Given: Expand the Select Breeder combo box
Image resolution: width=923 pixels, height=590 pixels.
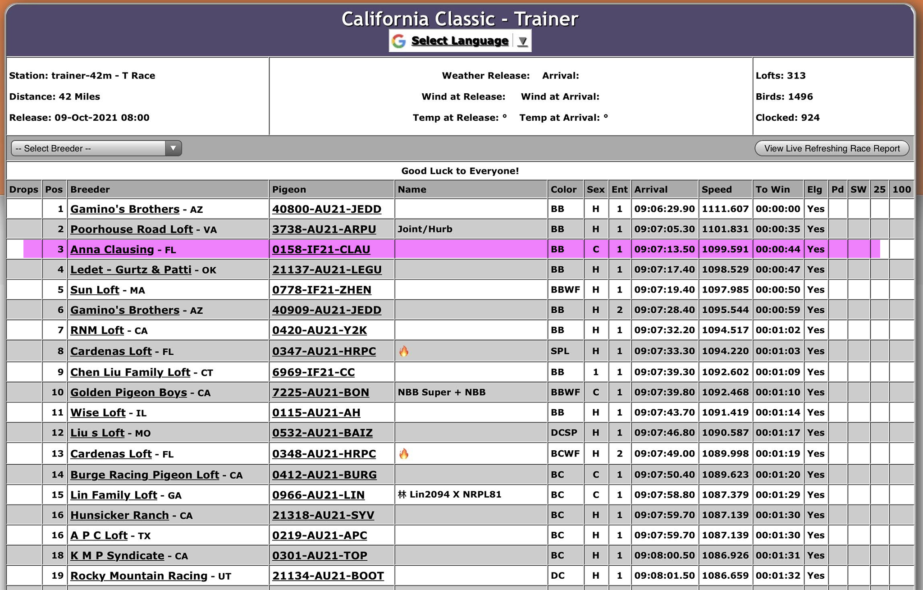Looking at the screenshot, I should [x=96, y=148].
